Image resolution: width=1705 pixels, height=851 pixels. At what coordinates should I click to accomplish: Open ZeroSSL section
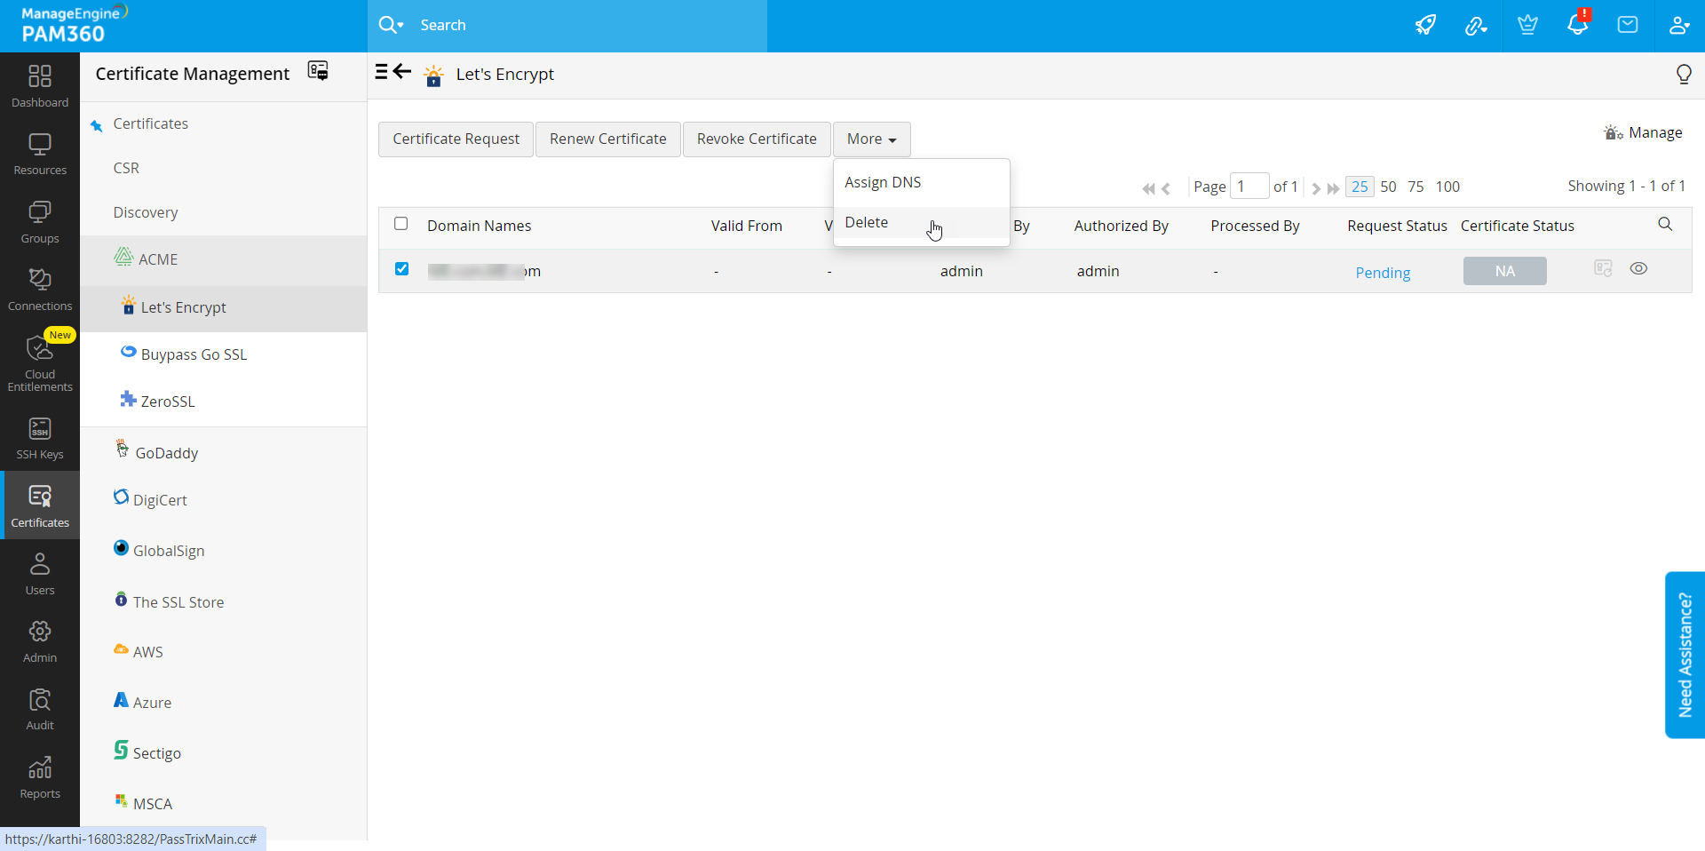(x=168, y=402)
